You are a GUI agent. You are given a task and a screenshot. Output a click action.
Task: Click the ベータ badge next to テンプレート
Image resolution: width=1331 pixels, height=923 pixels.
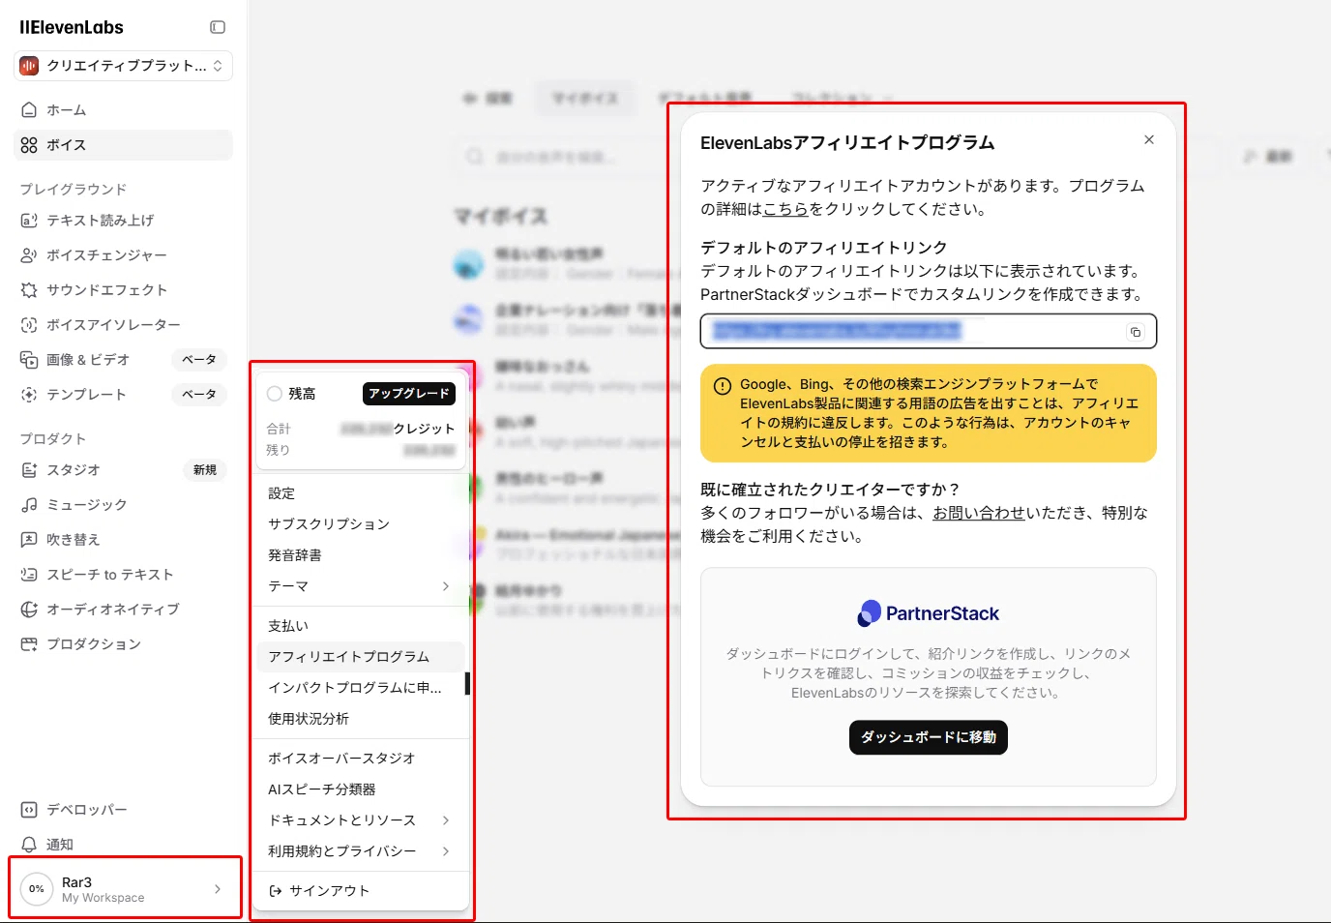[x=199, y=395]
